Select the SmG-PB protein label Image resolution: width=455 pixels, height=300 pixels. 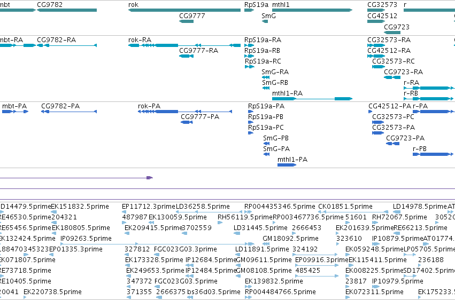click(x=276, y=138)
